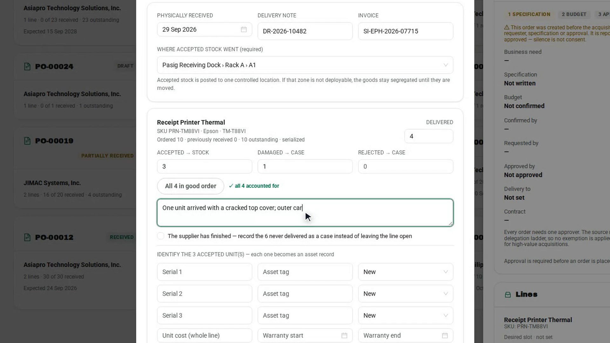Click the Serial 2 input field
The width and height of the screenshot is (610, 343).
click(x=205, y=294)
